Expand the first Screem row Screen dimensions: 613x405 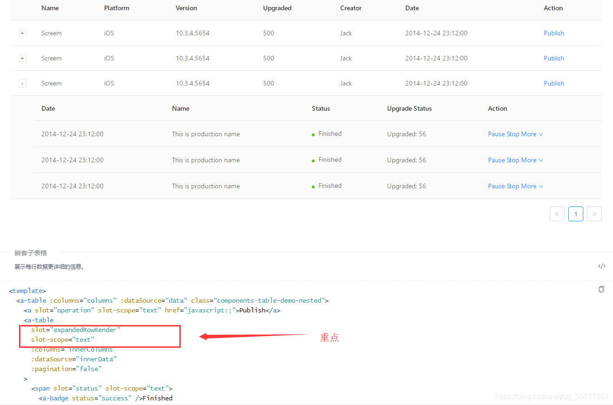click(x=22, y=33)
